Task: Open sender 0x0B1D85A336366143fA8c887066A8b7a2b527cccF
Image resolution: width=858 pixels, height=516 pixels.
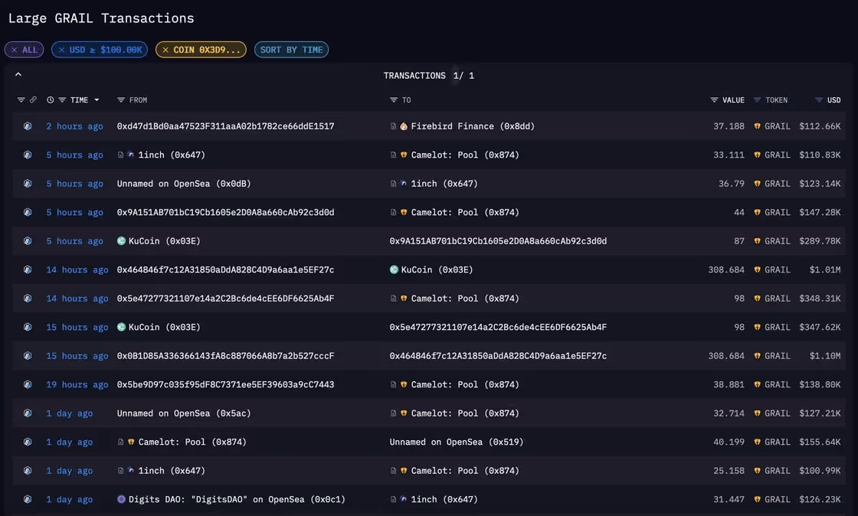Action: click(x=225, y=356)
